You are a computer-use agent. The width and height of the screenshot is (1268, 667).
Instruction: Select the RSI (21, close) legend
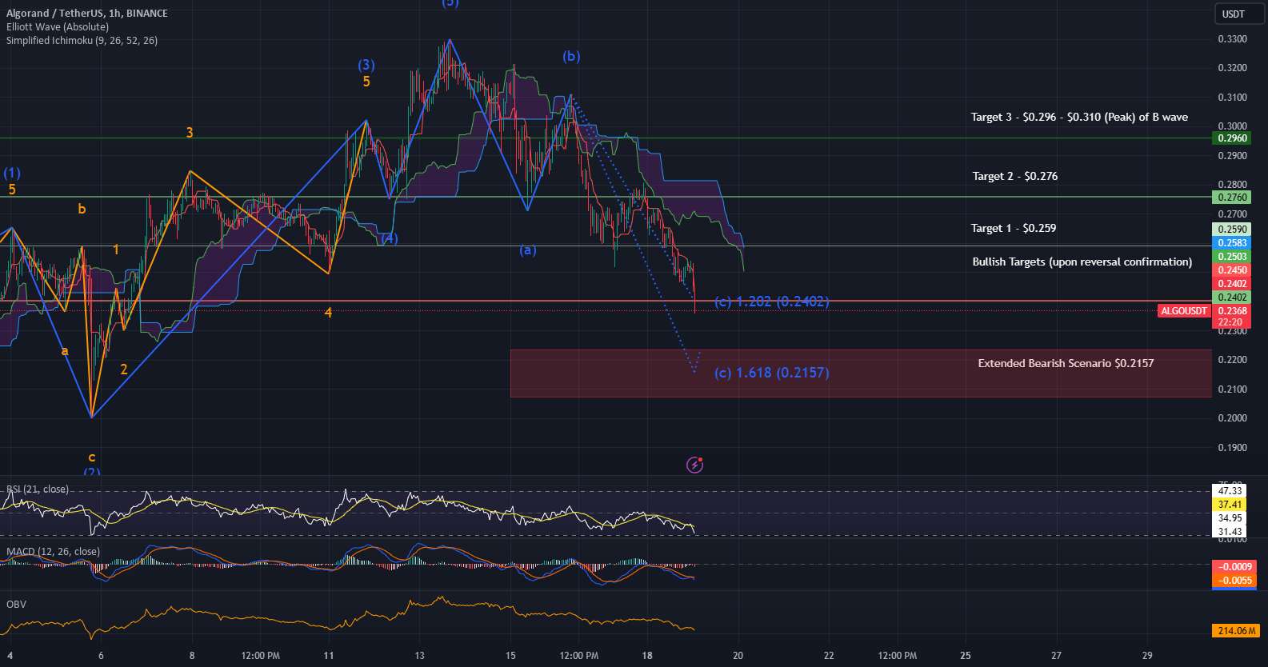pyautogui.click(x=38, y=489)
